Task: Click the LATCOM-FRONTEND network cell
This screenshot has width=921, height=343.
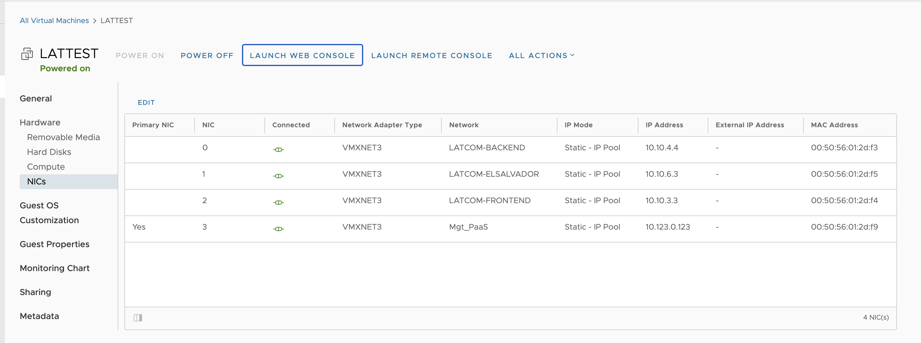Action: (490, 200)
